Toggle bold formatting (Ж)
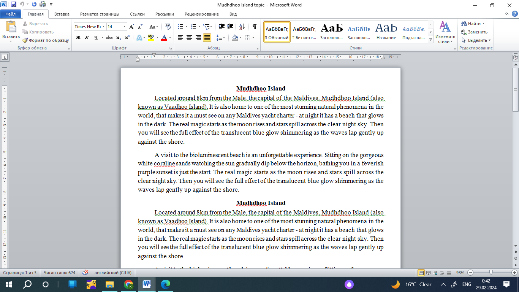Screen dimensions: 519x292 [x=78, y=38]
